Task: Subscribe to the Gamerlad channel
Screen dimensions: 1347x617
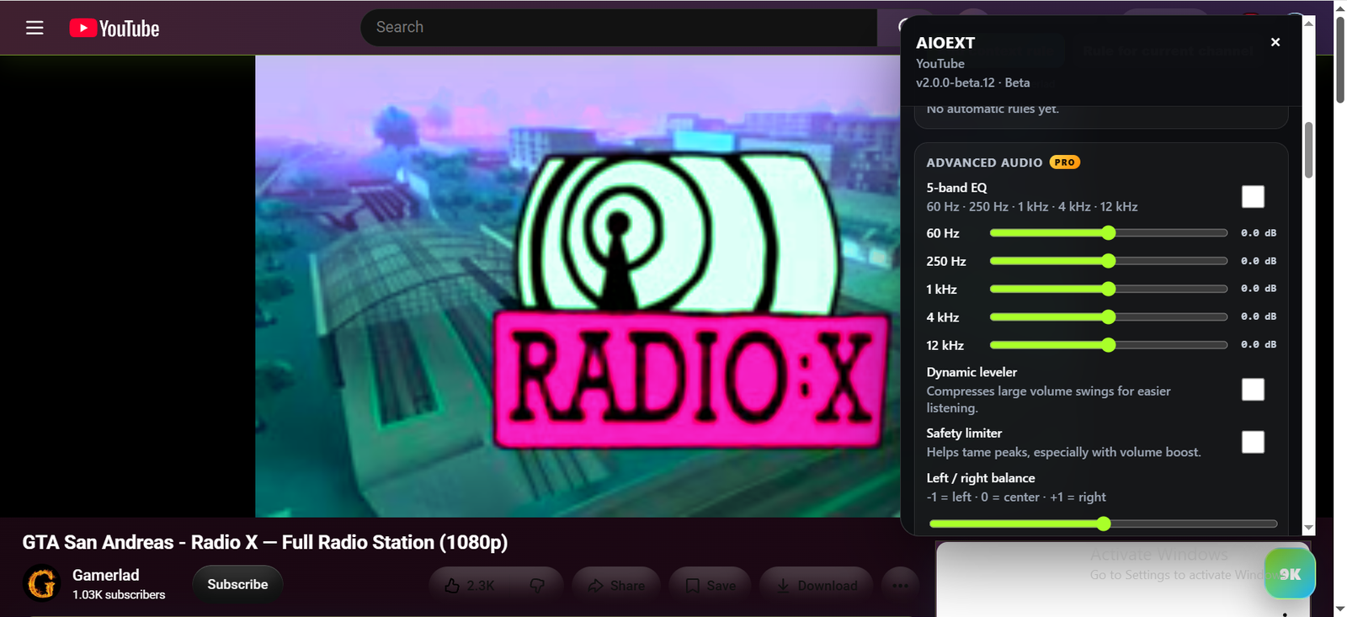Action: coord(237,584)
